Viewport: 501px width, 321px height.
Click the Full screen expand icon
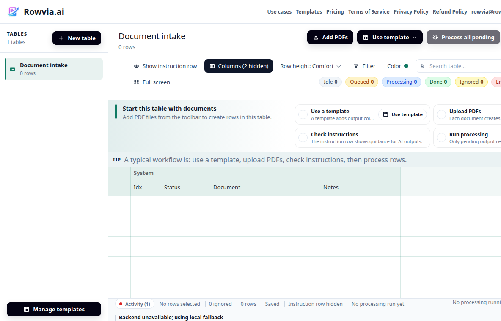(x=136, y=82)
